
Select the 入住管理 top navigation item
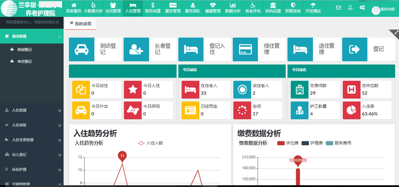tap(133, 8)
